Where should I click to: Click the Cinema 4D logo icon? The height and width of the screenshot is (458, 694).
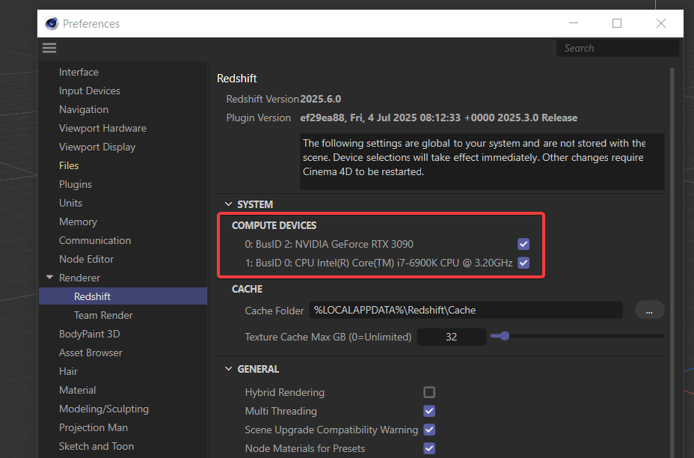(52, 23)
